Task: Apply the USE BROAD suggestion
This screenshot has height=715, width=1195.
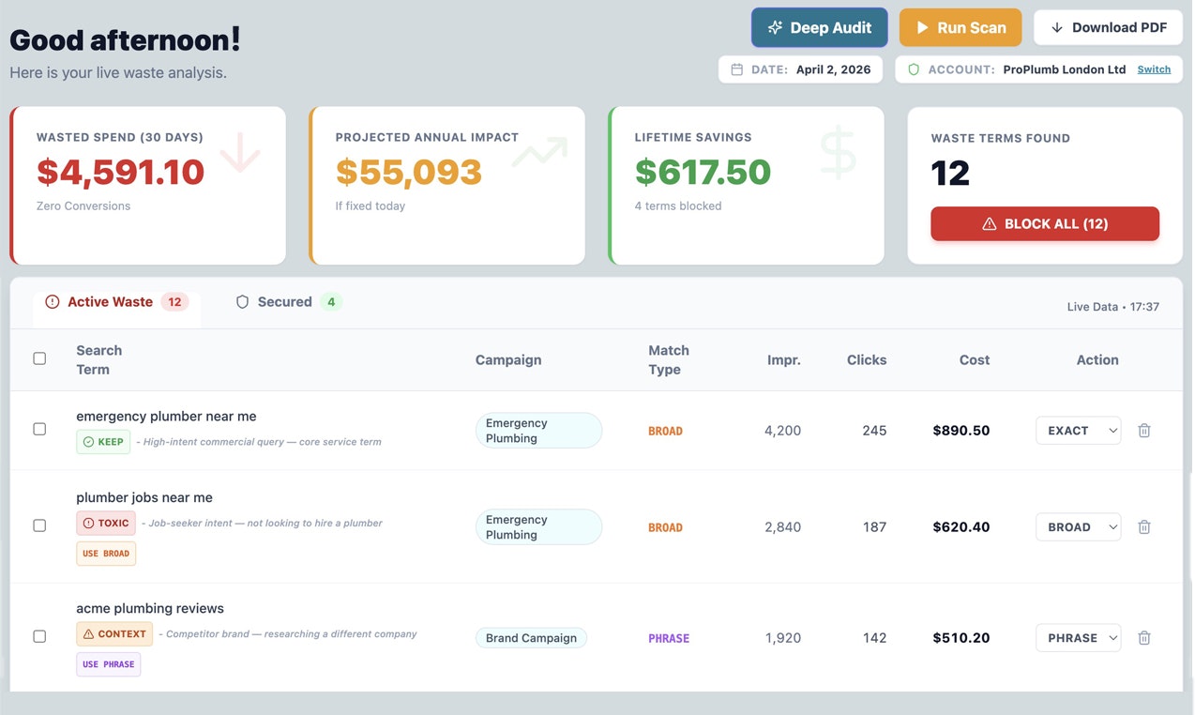Action: point(106,554)
